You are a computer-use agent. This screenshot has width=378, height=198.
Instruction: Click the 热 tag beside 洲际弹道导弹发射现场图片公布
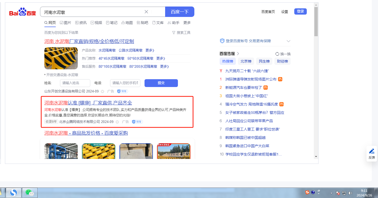[x=280, y=79]
